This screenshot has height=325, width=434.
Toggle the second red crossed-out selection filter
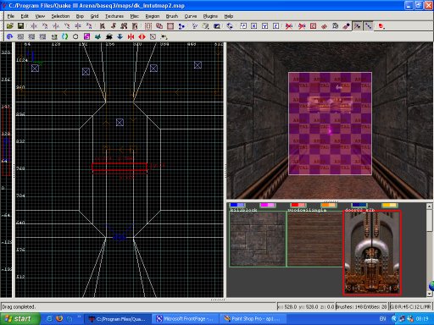pyautogui.click(x=302, y=26)
